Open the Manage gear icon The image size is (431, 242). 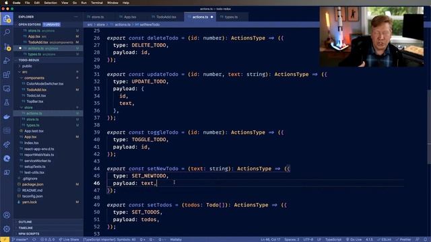(7, 229)
